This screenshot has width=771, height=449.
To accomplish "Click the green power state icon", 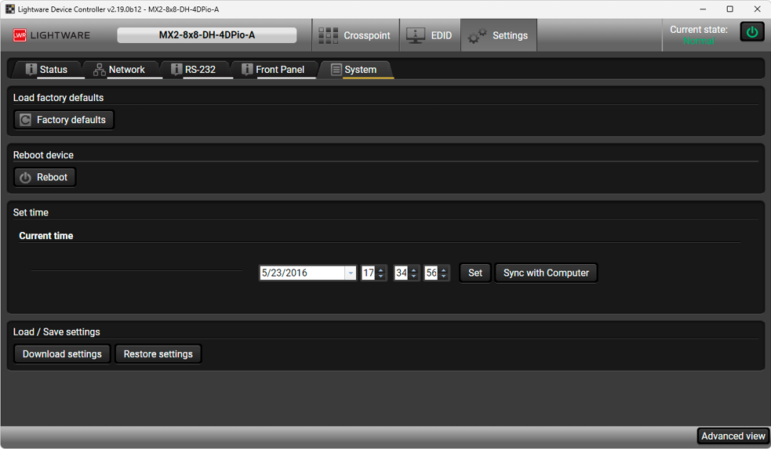I will click(x=752, y=32).
